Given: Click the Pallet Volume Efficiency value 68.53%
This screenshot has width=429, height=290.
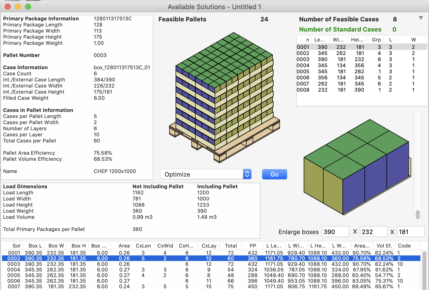Looking at the screenshot, I should click(103, 159).
